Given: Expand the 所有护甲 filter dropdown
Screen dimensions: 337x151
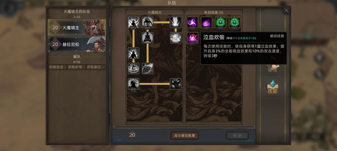Looking at the screenshot, I should [x=76, y=67].
